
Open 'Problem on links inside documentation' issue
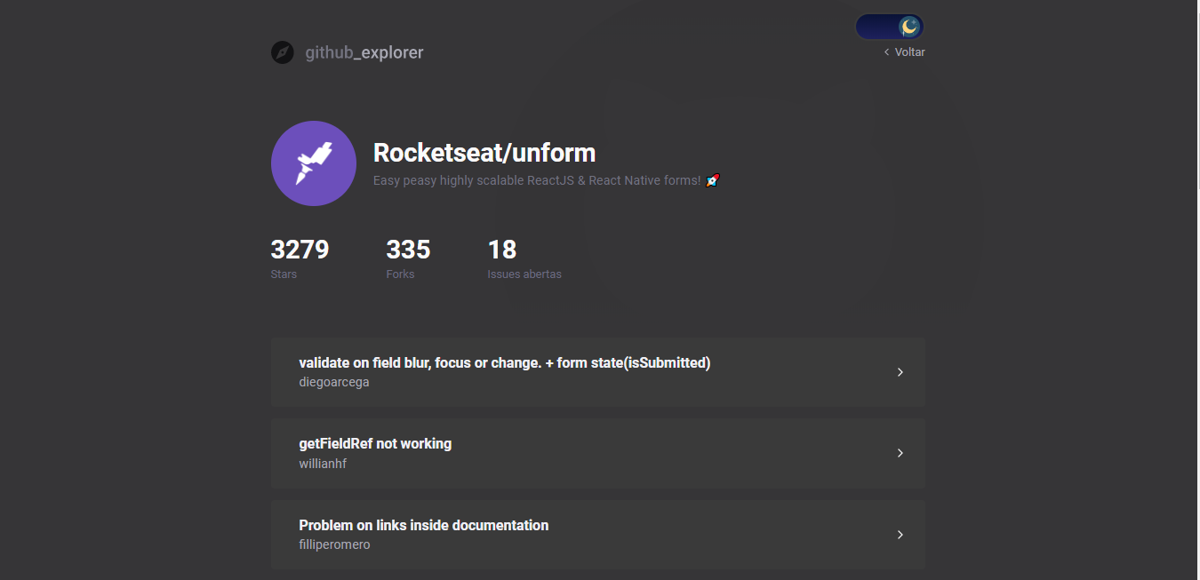point(598,535)
